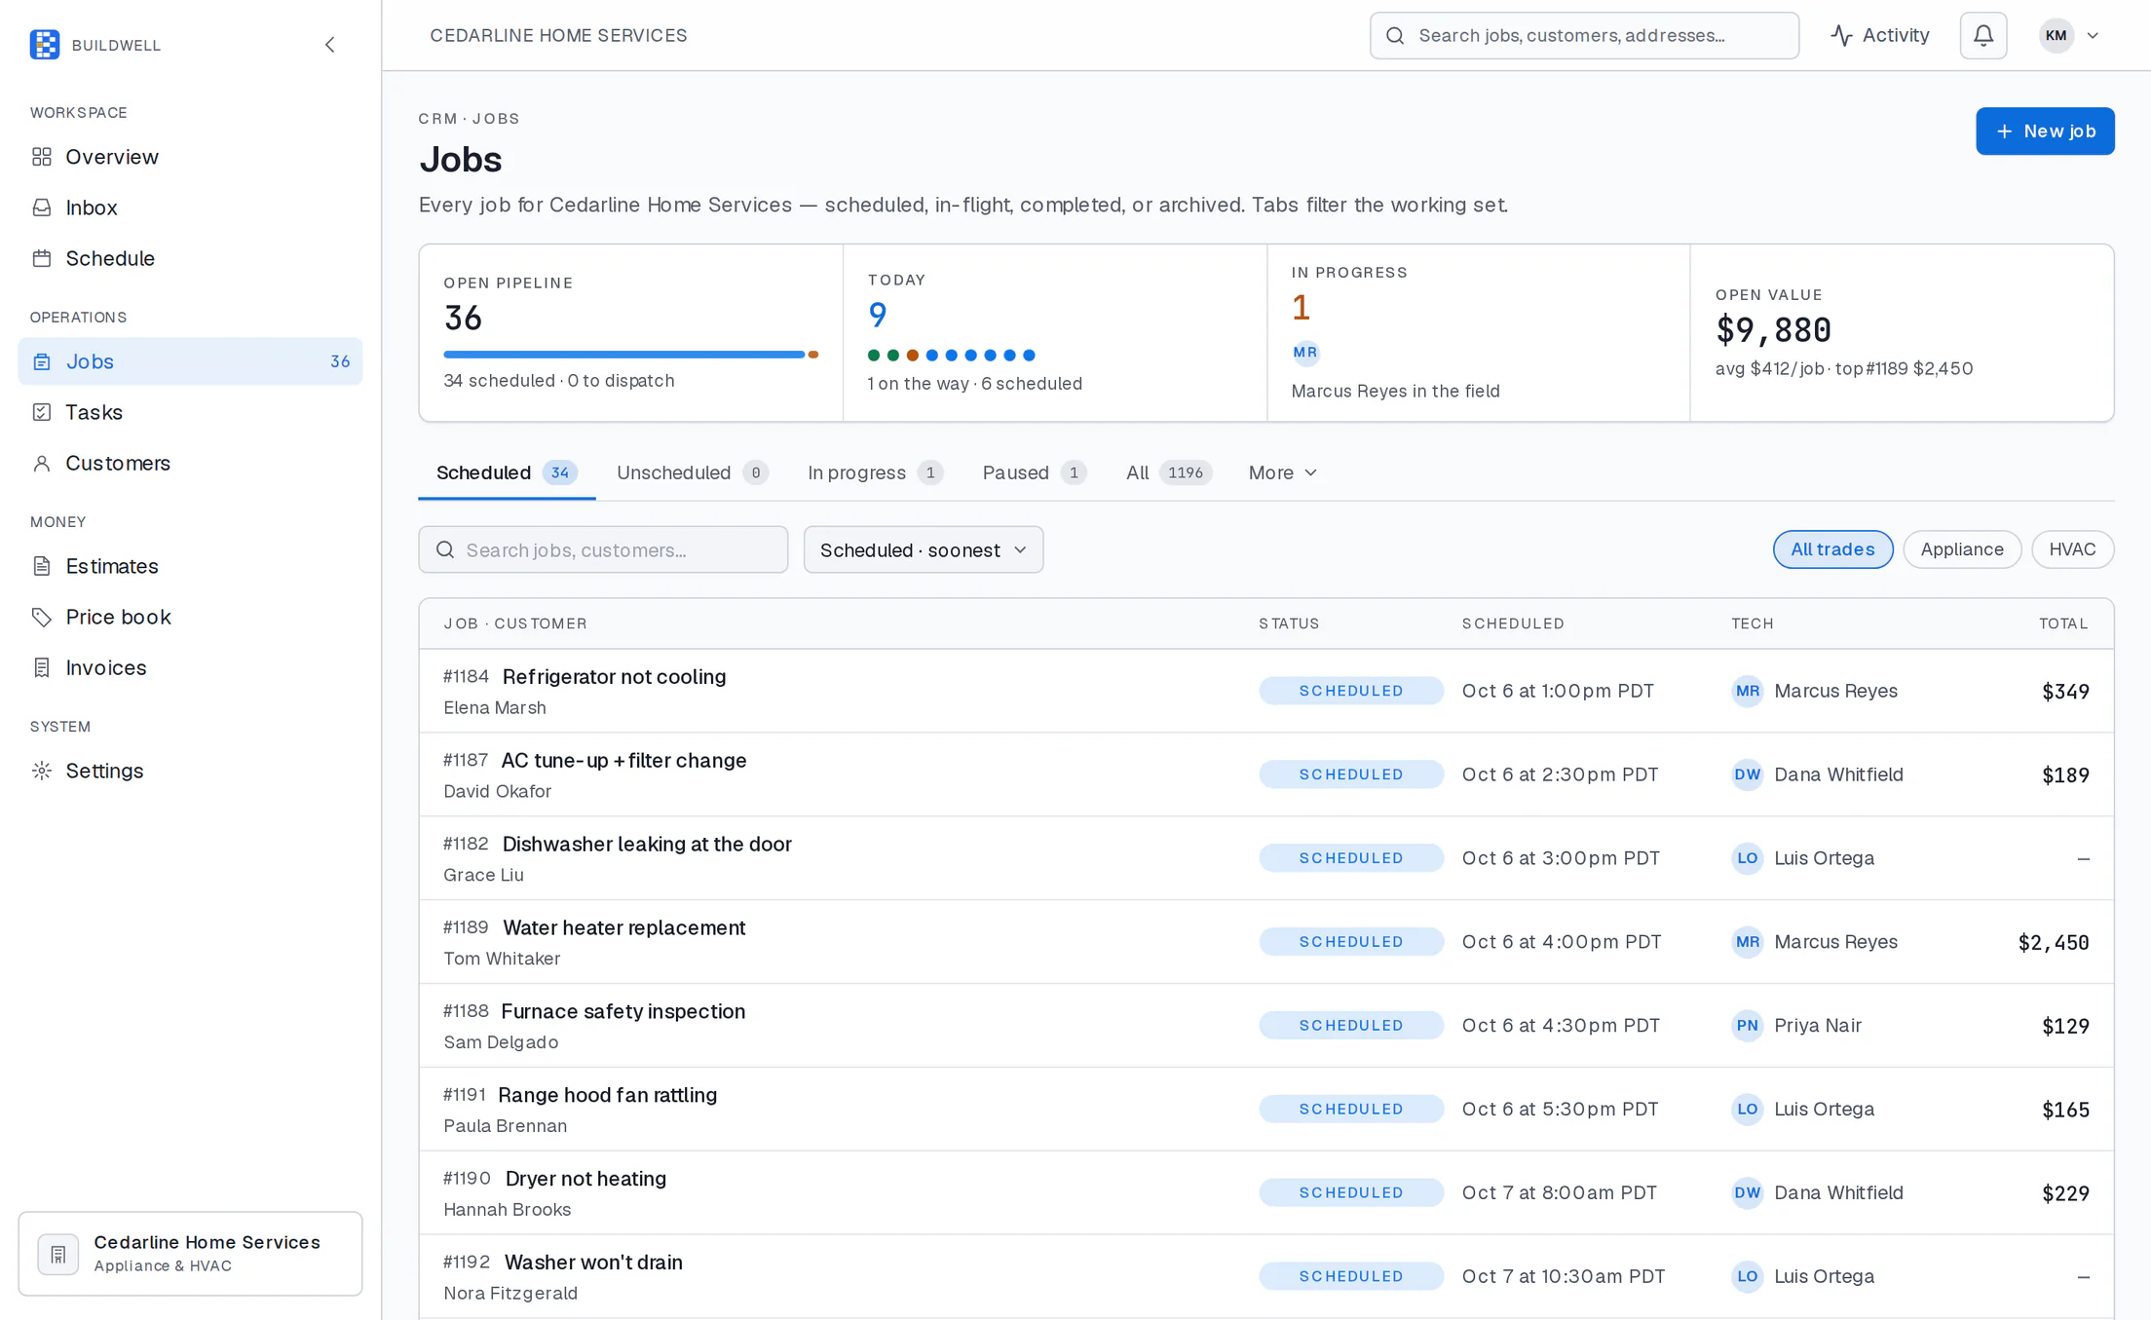This screenshot has height=1320, width=2151.
Task: Filter by All trades chip
Action: [1832, 549]
